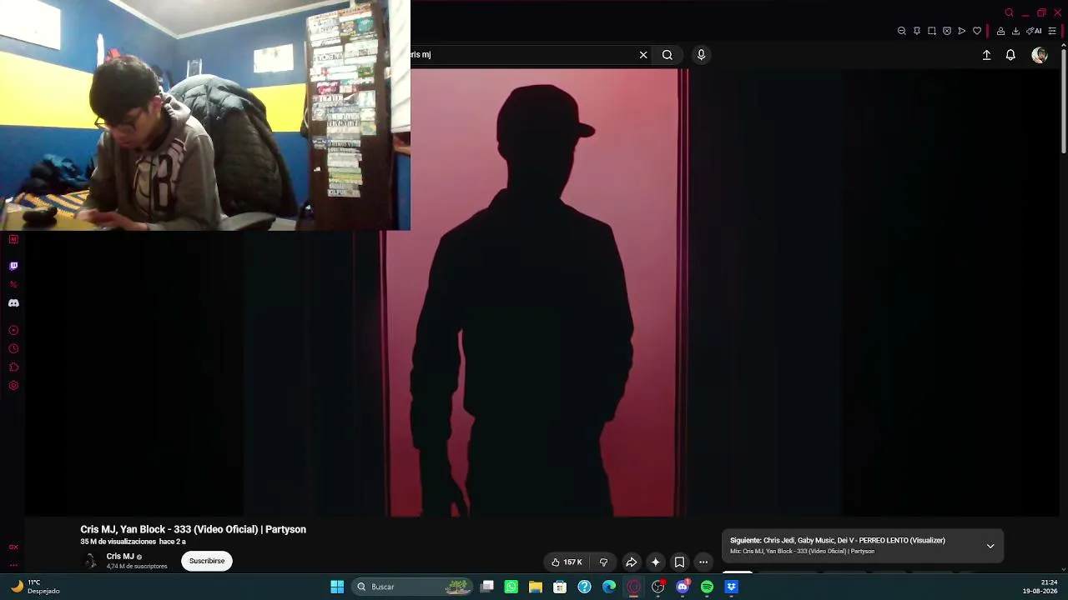Screen dimensions: 1068x600
Task: Open Twitch in the browser sidebar
Action: pyautogui.click(x=13, y=267)
